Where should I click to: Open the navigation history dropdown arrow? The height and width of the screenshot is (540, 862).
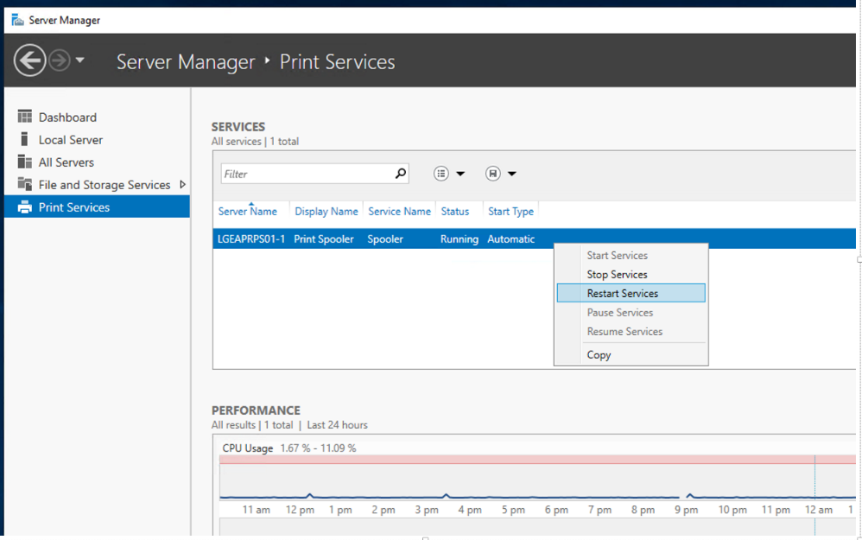tap(80, 60)
